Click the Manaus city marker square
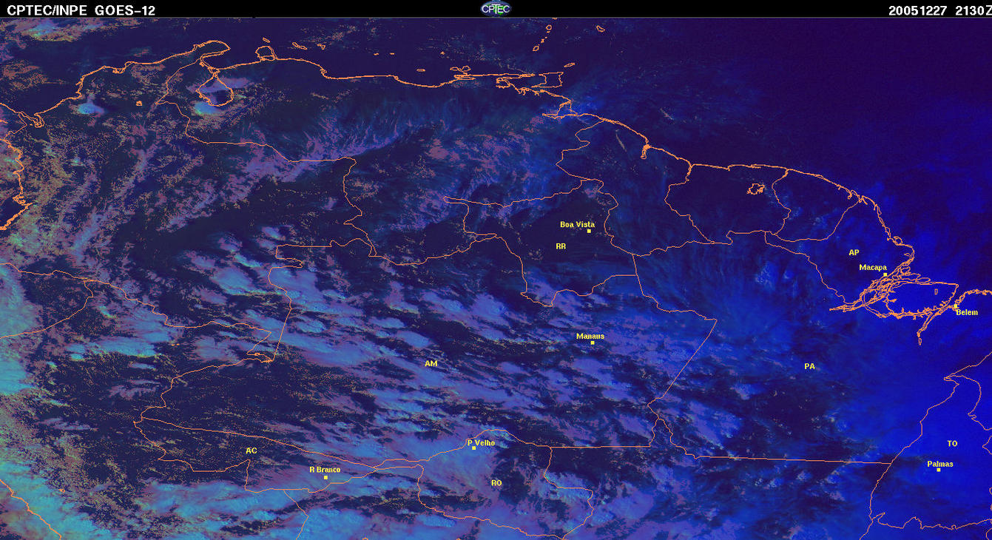 coord(593,342)
